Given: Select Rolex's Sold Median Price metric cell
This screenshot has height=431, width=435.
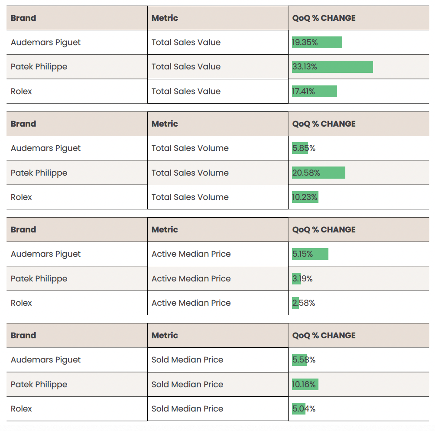Looking at the screenshot, I should 187,409.
